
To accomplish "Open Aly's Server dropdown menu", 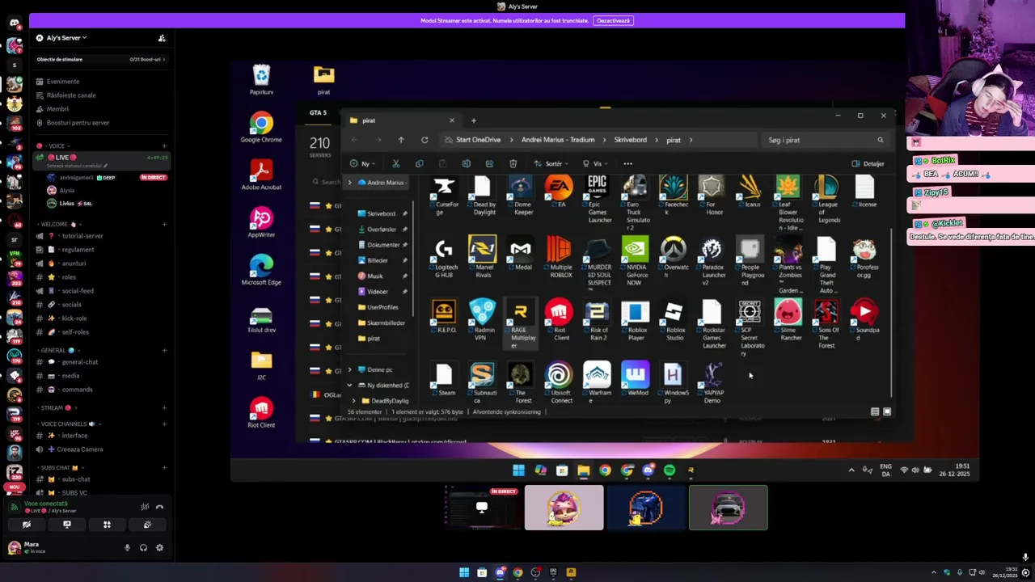I will [x=66, y=38].
